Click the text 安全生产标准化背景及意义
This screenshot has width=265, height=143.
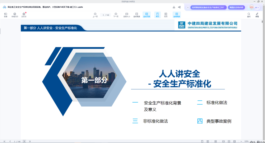[x=162, y=106]
